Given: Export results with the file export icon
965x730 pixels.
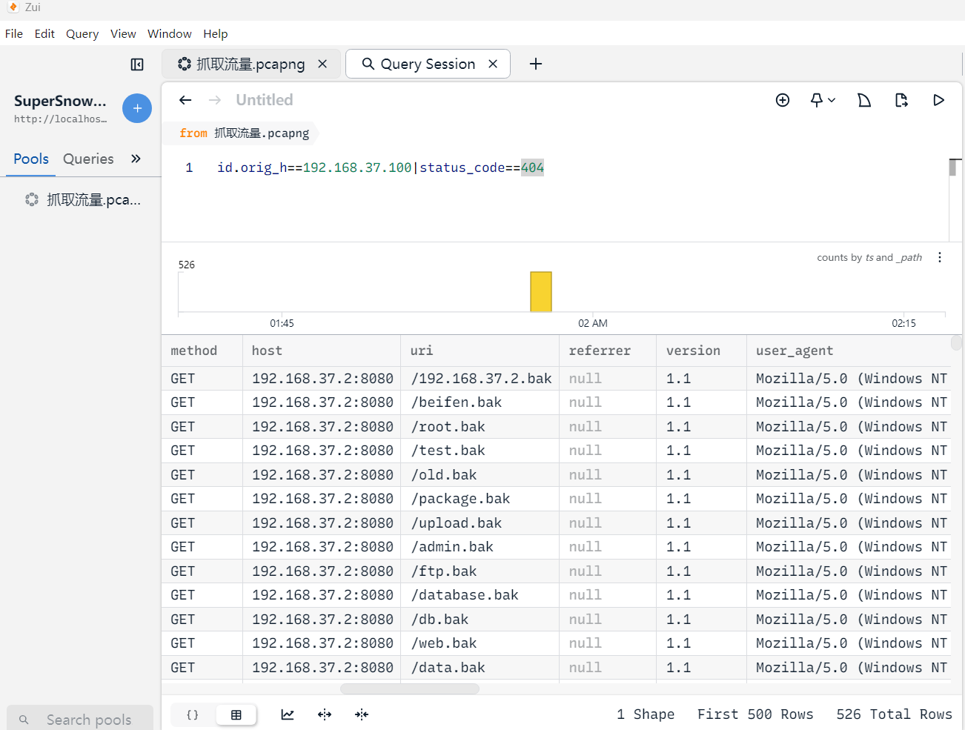Looking at the screenshot, I should click(x=901, y=100).
